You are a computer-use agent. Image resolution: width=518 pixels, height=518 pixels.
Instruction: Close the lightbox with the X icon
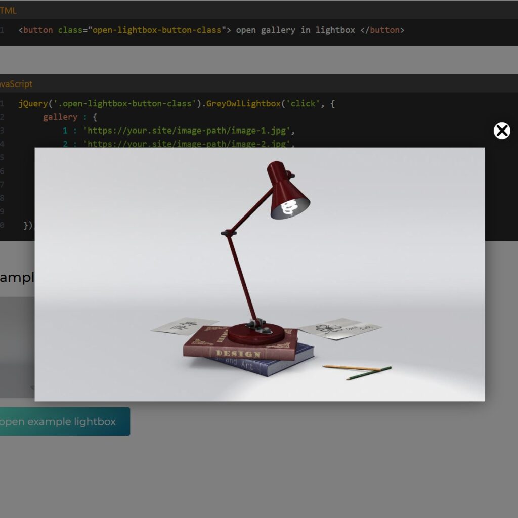click(x=501, y=131)
